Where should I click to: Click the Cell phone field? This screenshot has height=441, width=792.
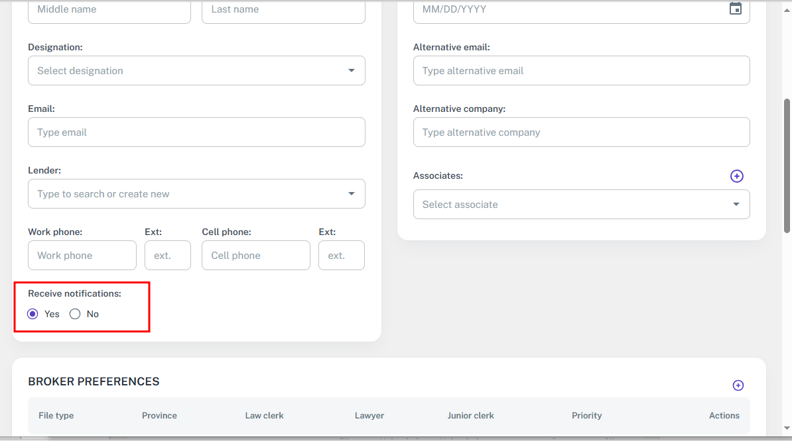256,256
